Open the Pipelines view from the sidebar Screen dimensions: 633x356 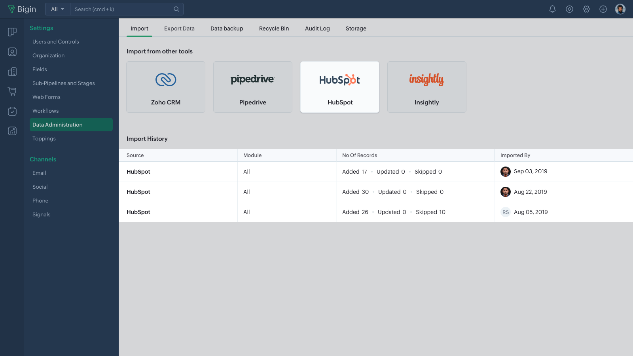coord(12,32)
